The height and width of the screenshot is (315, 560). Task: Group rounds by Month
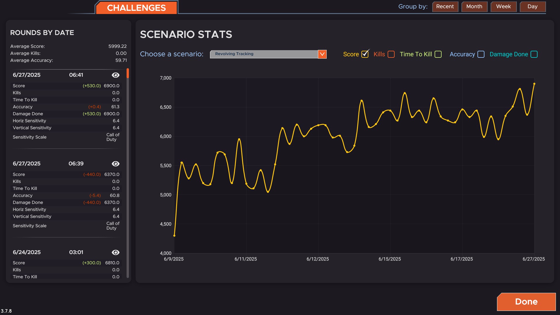click(x=474, y=6)
